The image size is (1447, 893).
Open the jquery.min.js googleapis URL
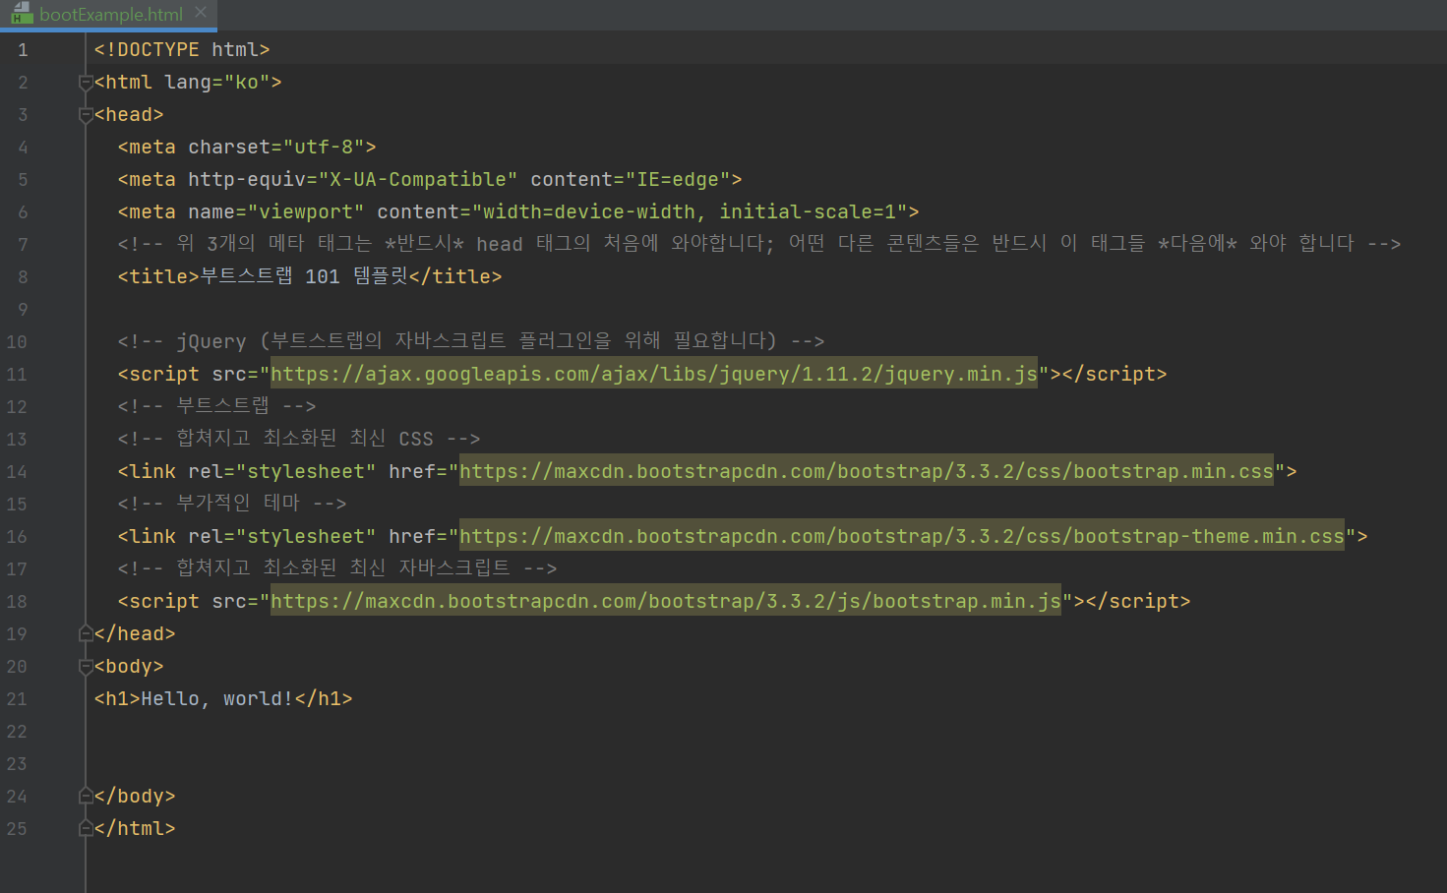coord(654,374)
